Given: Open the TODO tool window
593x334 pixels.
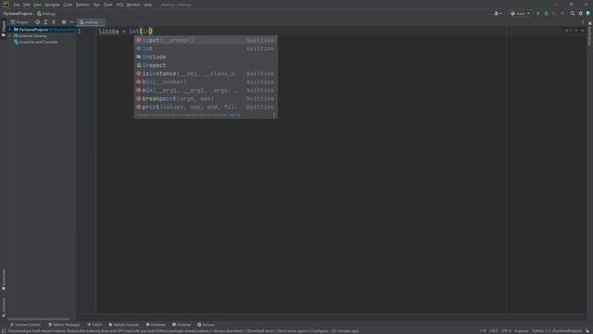Looking at the screenshot, I should pyautogui.click(x=95, y=325).
